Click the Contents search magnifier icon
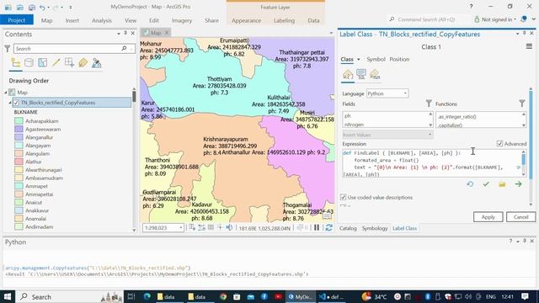This screenshot has width=539, height=303. point(124,49)
